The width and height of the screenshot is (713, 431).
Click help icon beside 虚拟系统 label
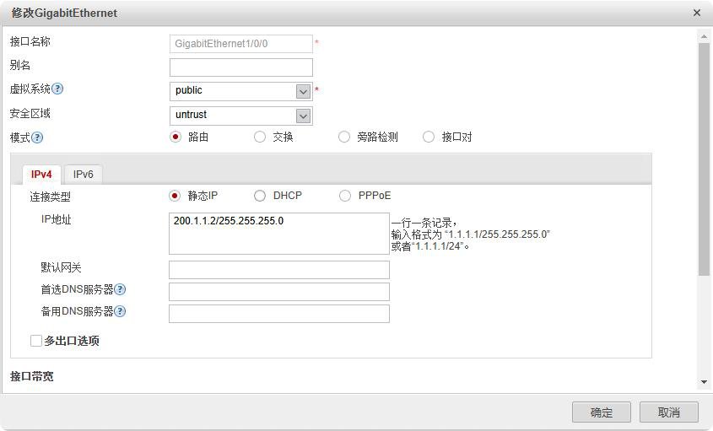tap(58, 89)
